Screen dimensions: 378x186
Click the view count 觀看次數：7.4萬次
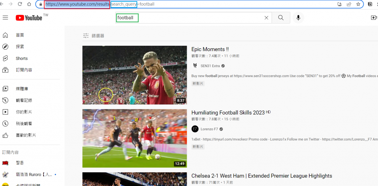point(206,56)
